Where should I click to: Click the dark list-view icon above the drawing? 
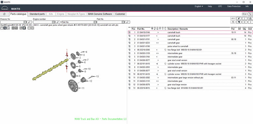click(24, 28)
